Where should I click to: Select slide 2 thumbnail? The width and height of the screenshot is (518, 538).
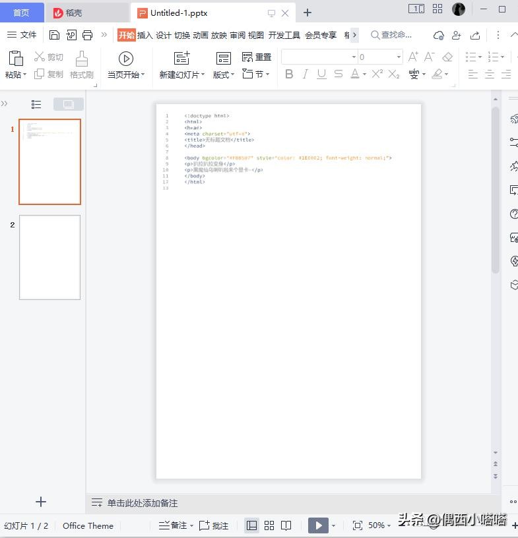click(x=49, y=257)
